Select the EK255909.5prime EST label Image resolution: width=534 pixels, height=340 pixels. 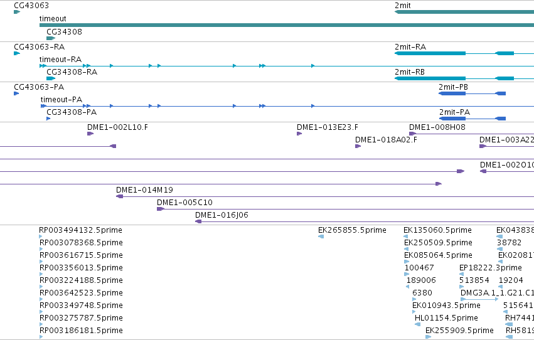459,331
